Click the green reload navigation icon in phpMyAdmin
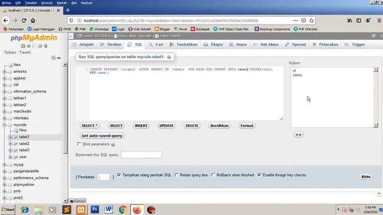The height and width of the screenshot is (215, 383). [x=45, y=45]
